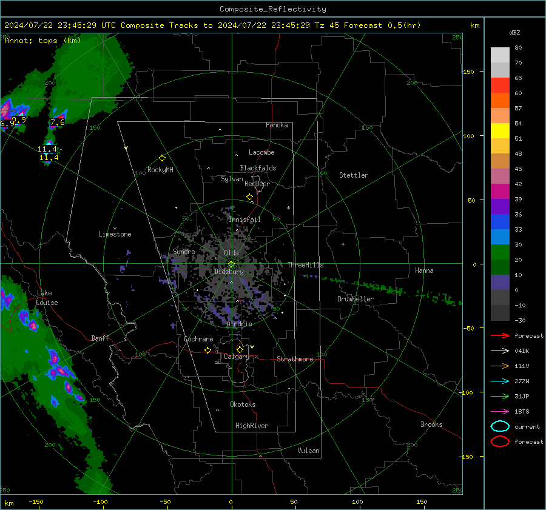Click the Vulcan city label

[x=309, y=451]
